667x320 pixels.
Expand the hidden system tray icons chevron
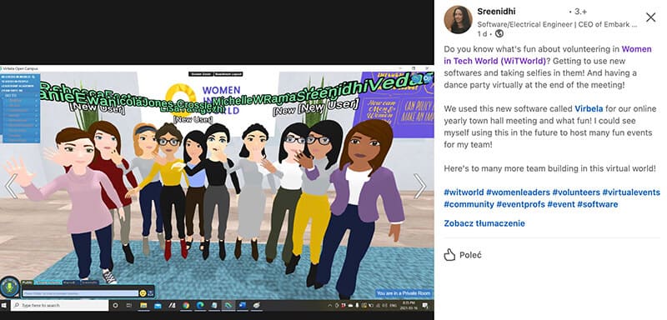[x=329, y=306]
